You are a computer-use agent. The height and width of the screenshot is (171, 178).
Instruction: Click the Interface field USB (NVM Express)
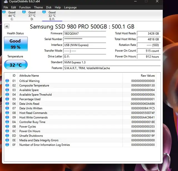(85, 45)
